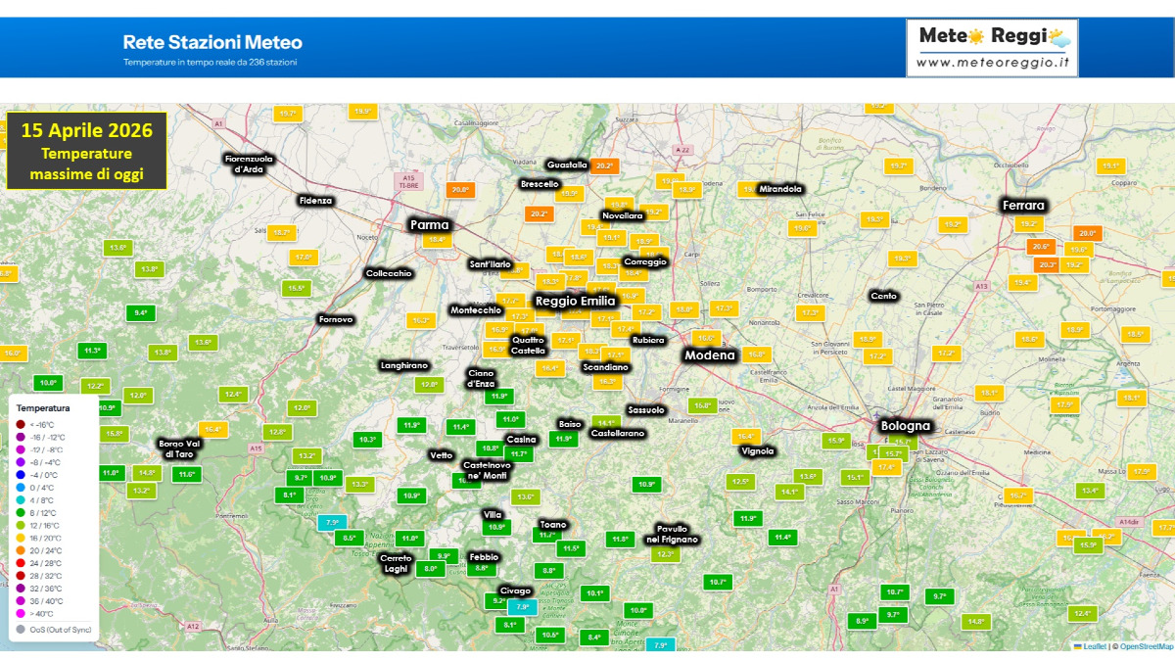
Task: Click the OoS (Out of Sync) legend entry
Action: [x=61, y=630]
